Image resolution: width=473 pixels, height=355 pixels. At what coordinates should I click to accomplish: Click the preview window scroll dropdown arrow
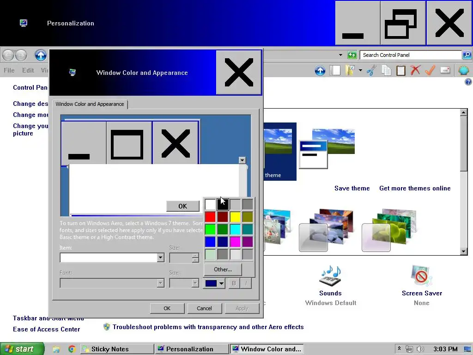tap(242, 160)
